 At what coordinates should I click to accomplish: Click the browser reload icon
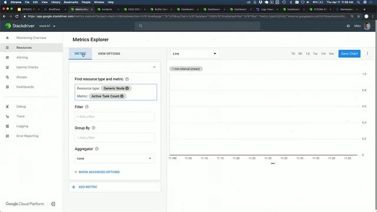point(16,16)
